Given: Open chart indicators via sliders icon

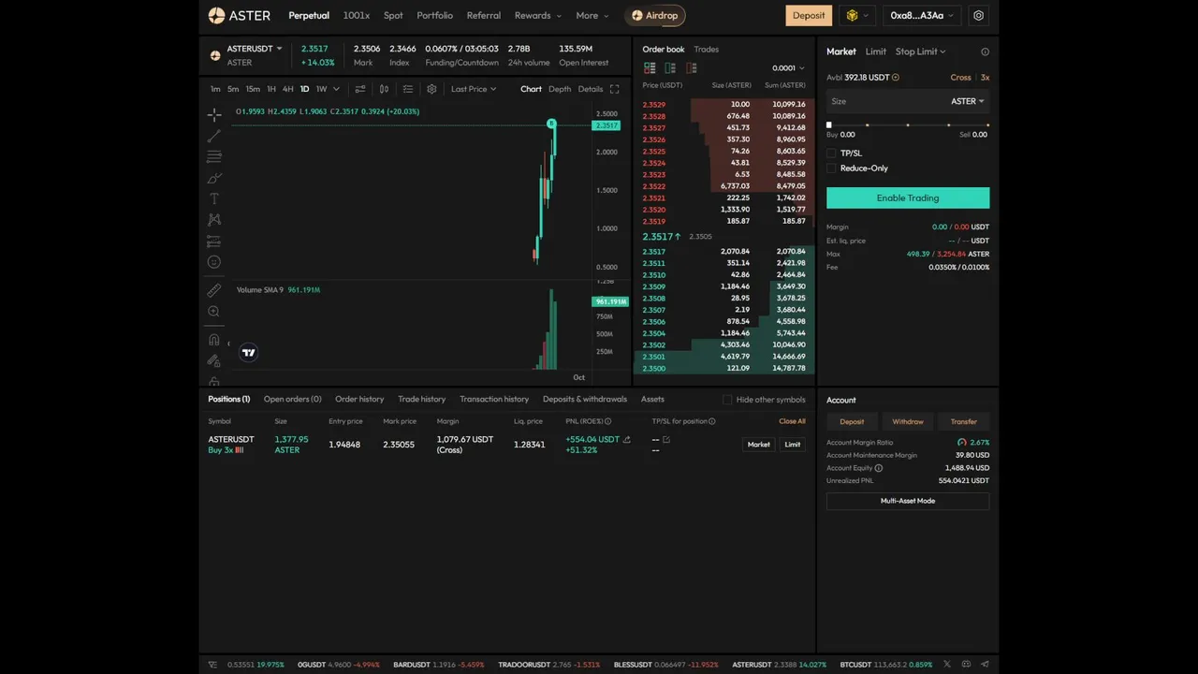Looking at the screenshot, I should [x=360, y=89].
